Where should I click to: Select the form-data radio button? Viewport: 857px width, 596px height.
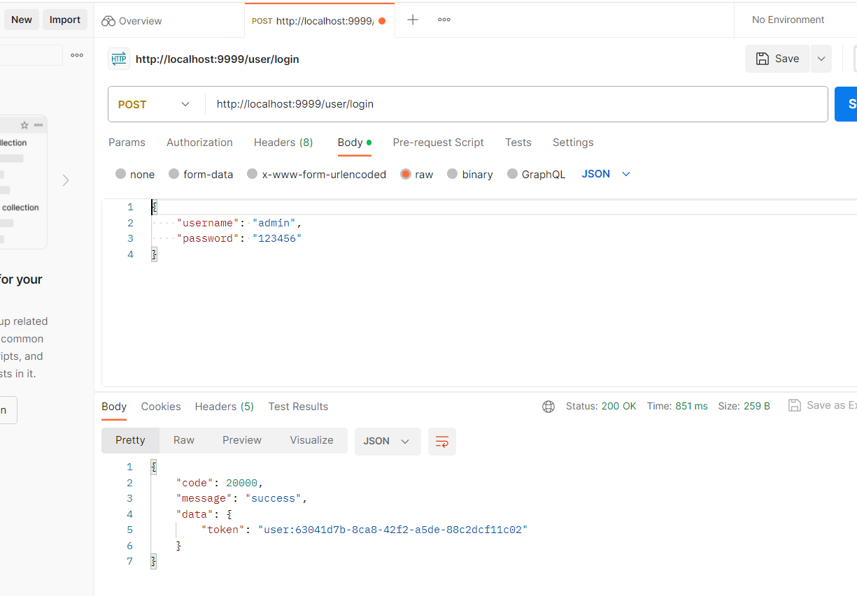(174, 174)
